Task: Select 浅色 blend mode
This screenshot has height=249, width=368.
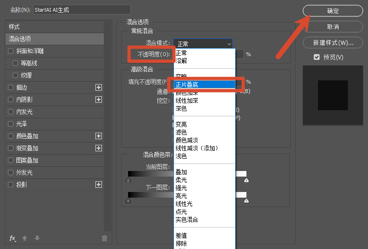Action: tap(204, 156)
